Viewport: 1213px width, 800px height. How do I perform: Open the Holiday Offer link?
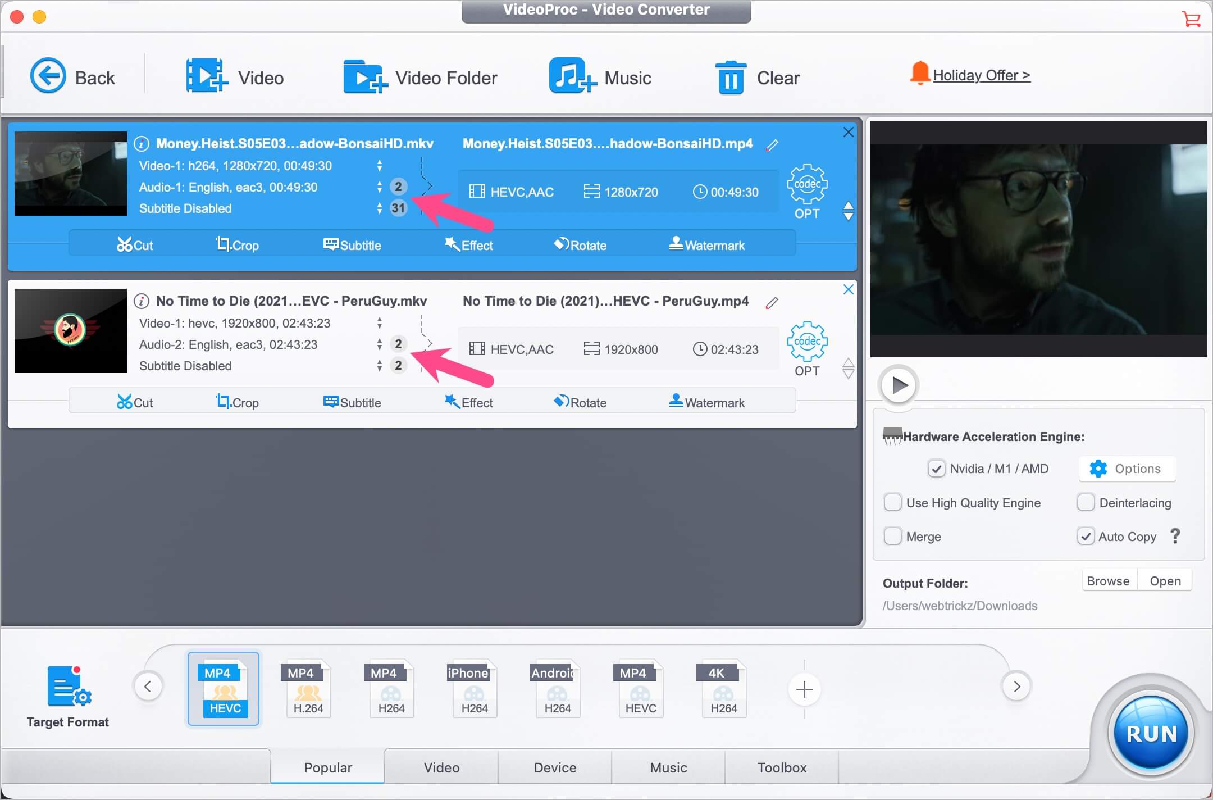point(981,75)
